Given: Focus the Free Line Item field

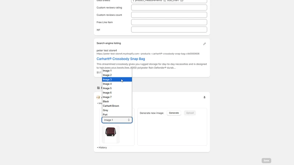Looking at the screenshot, I should (x=169, y=22).
